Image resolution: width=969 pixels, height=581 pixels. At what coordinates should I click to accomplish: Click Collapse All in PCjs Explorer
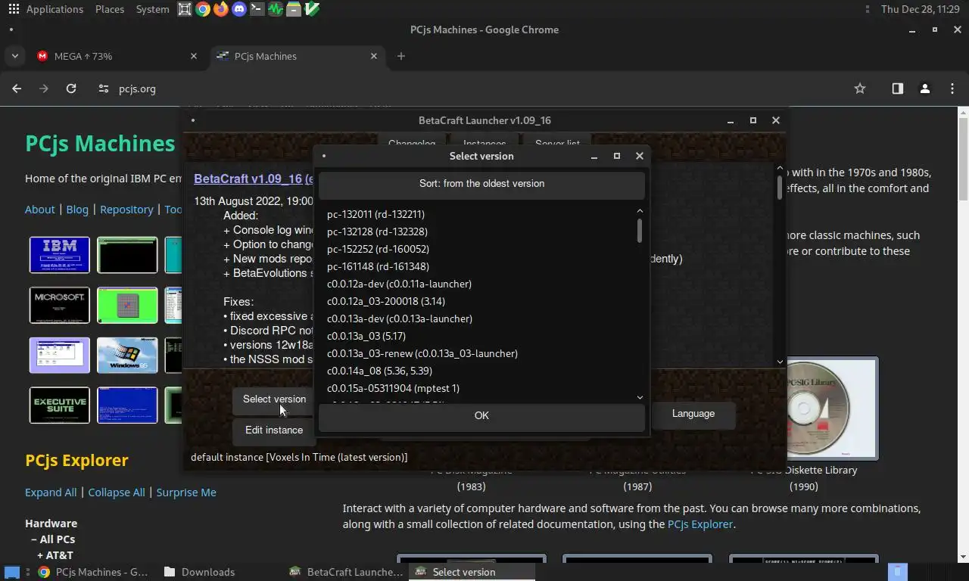pyautogui.click(x=117, y=492)
